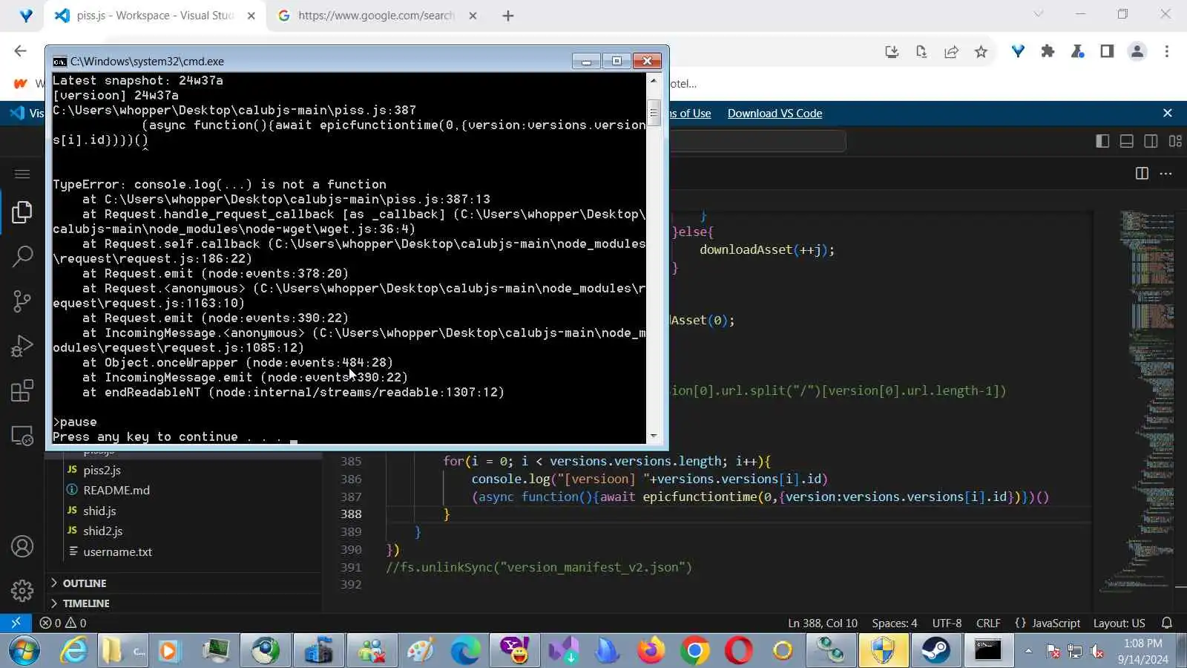Open a new browser tab
The height and width of the screenshot is (668, 1187).
pyautogui.click(x=508, y=16)
